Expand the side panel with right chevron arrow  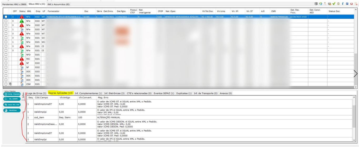356,73
